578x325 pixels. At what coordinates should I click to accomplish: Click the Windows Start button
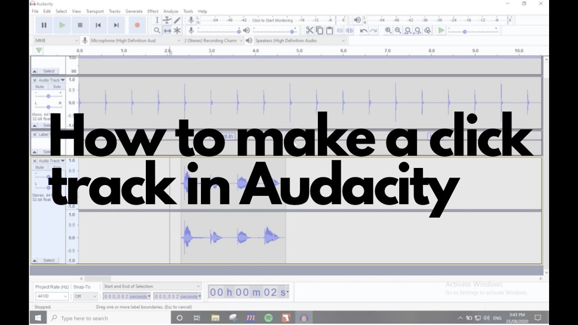click(38, 318)
